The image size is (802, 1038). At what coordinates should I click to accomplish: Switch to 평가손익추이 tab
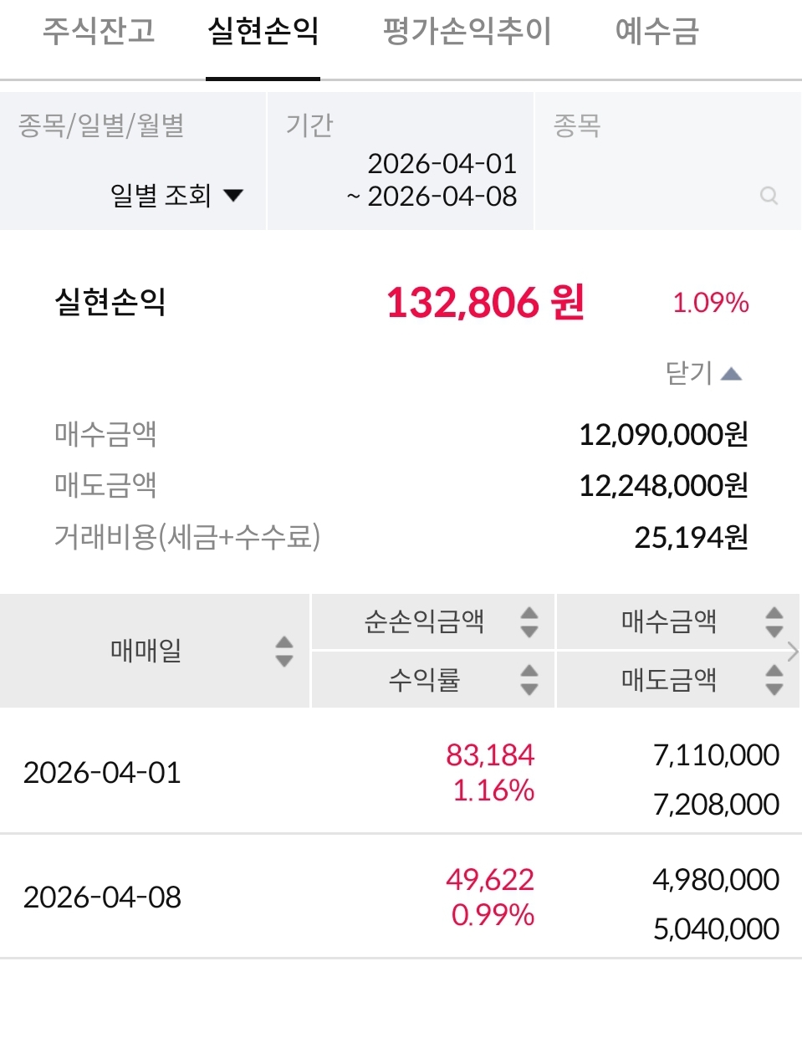click(x=467, y=32)
